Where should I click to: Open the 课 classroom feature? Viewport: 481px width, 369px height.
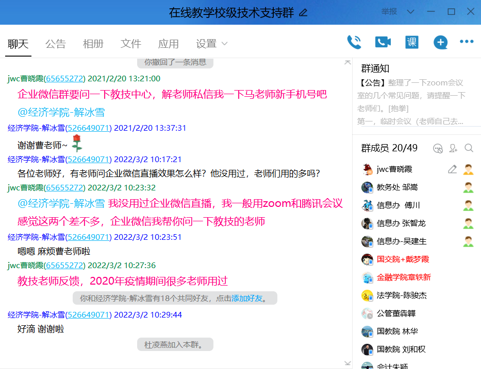click(411, 42)
